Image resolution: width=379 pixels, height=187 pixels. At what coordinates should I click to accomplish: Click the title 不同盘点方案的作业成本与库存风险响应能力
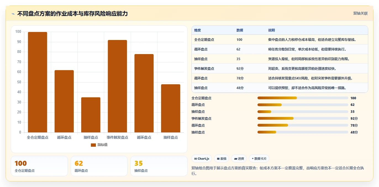pos(72,14)
